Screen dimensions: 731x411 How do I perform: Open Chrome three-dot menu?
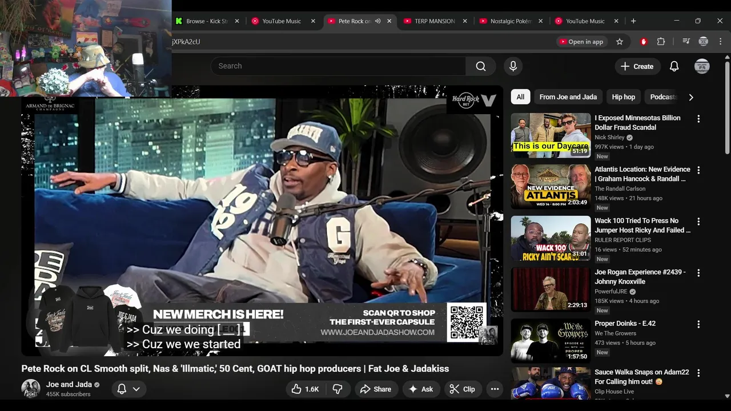click(720, 42)
